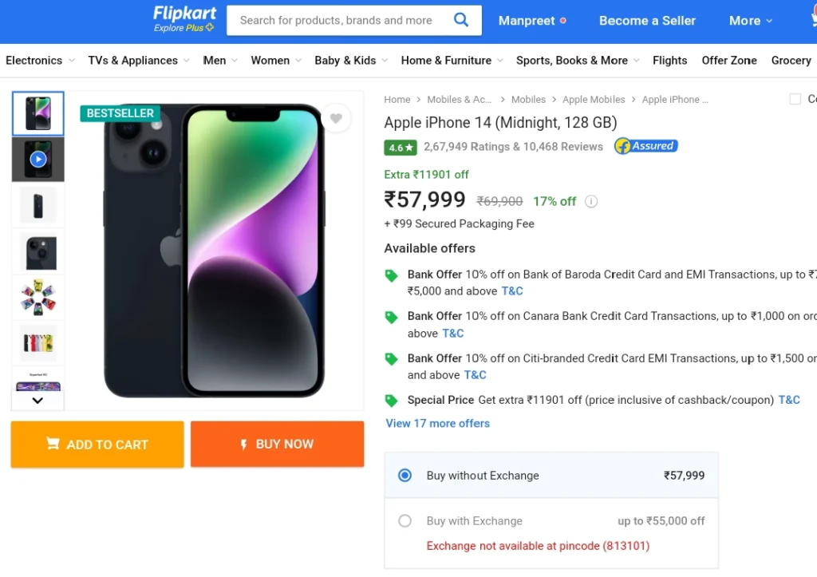Expand the Home & Furniture menu
This screenshot has width=817, height=577.
(x=452, y=61)
